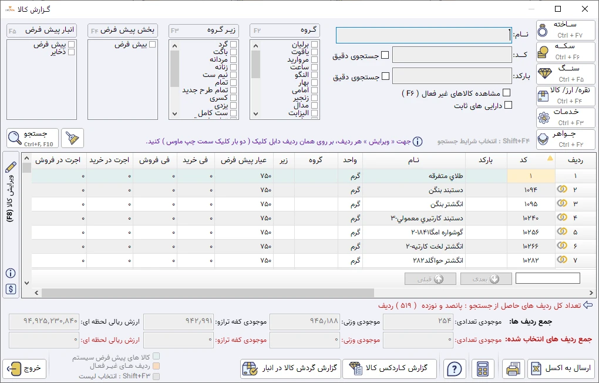Click the بخش پیش فرض (F4) header button
599x383 pixels.
(x=123, y=31)
